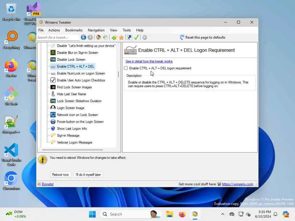Screen dimensions: 295x221
Task: Open the Windows Start button
Action: (92, 214)
